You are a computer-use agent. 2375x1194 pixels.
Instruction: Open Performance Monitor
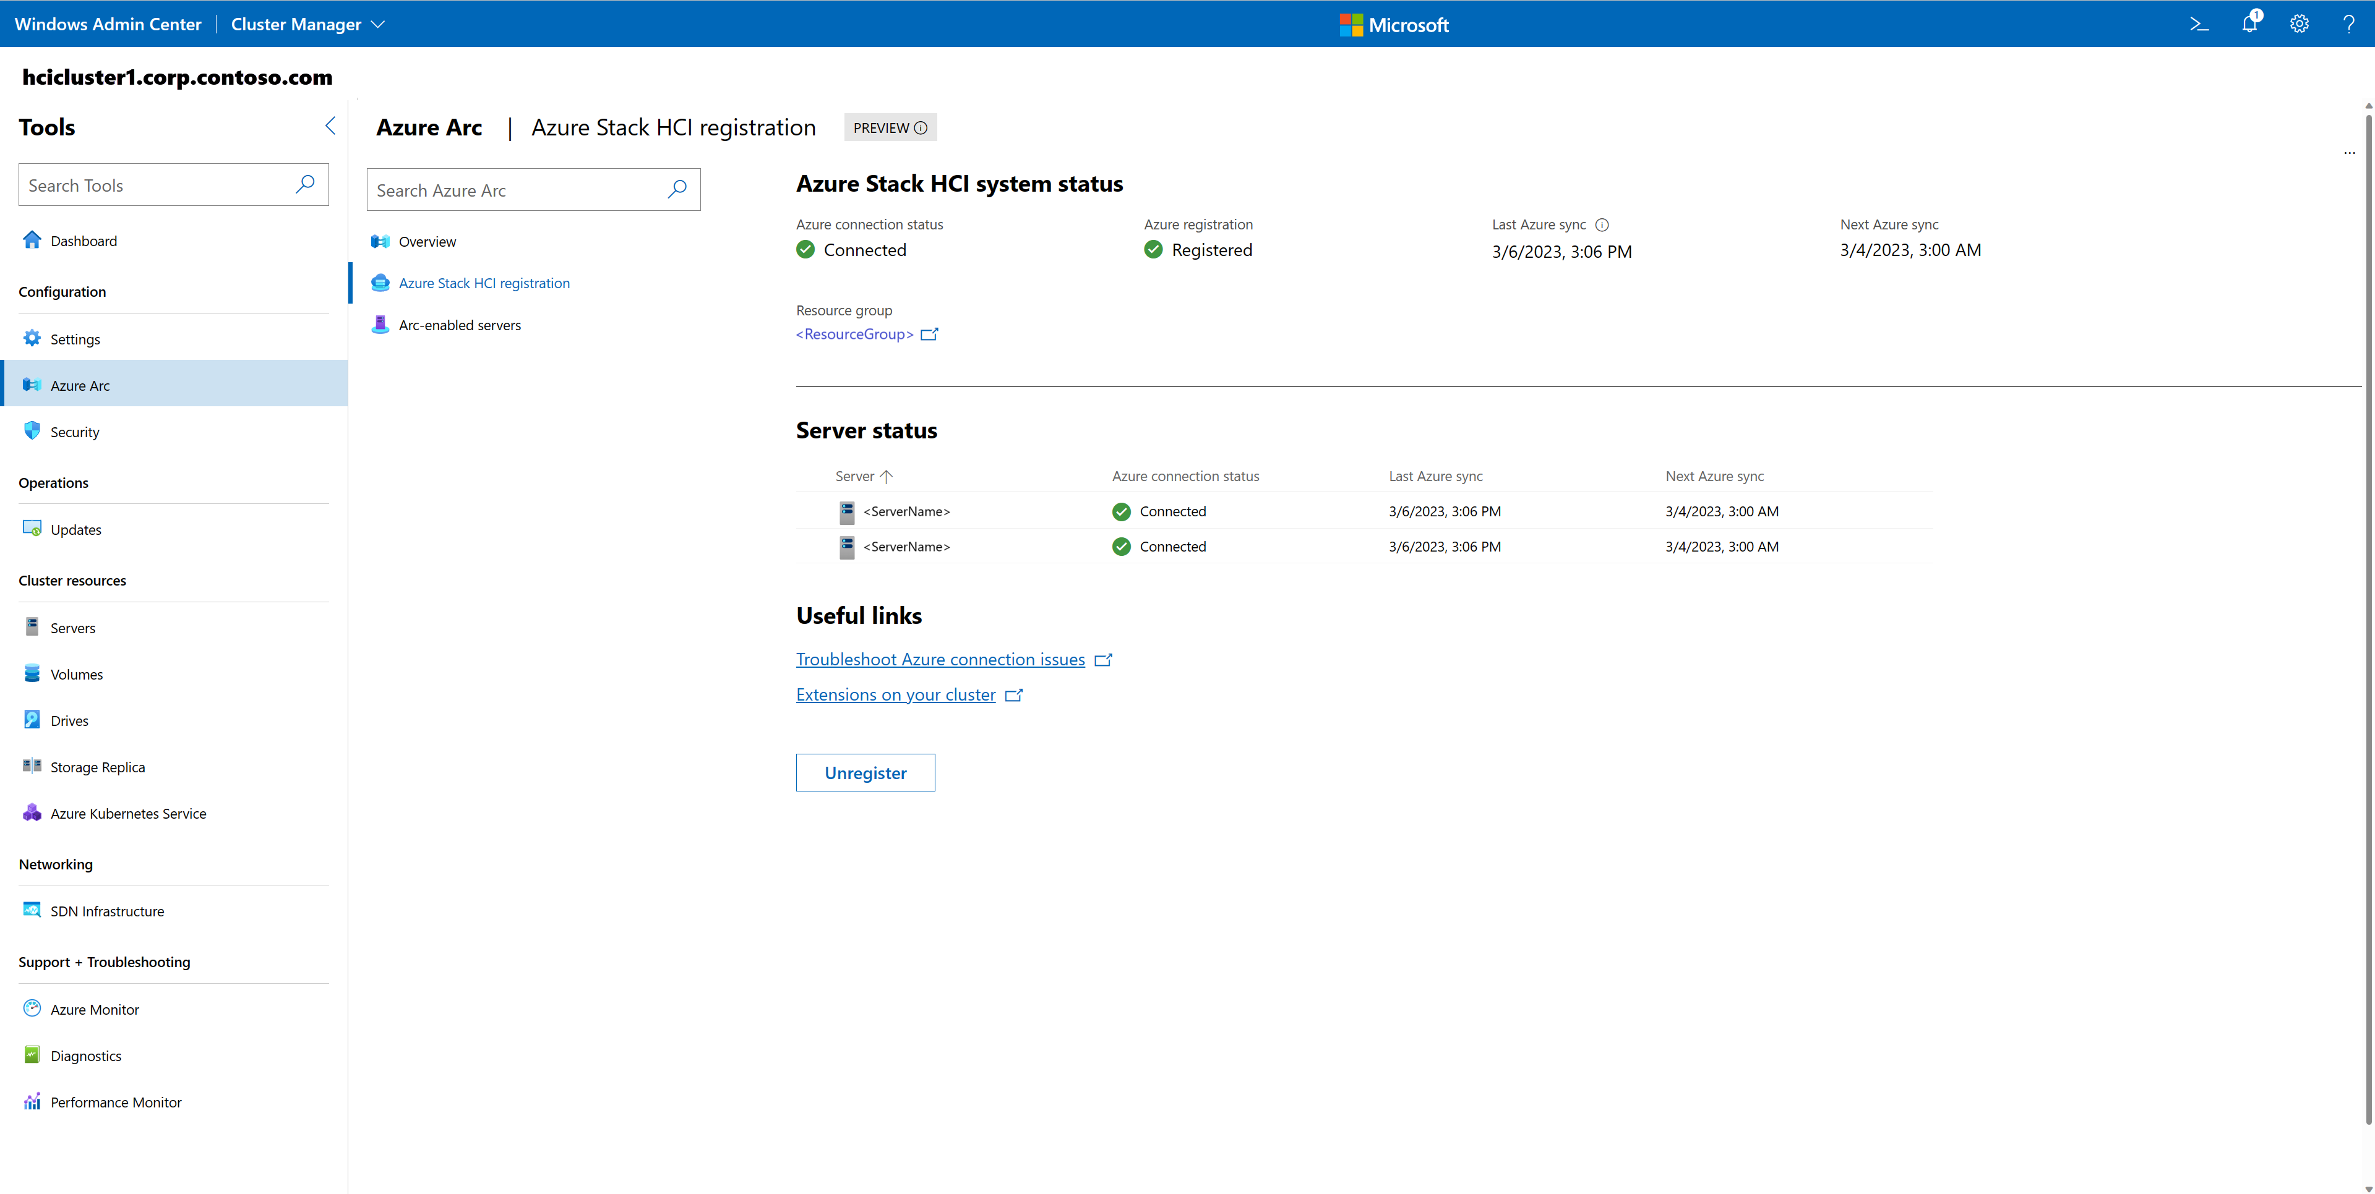[115, 1102]
